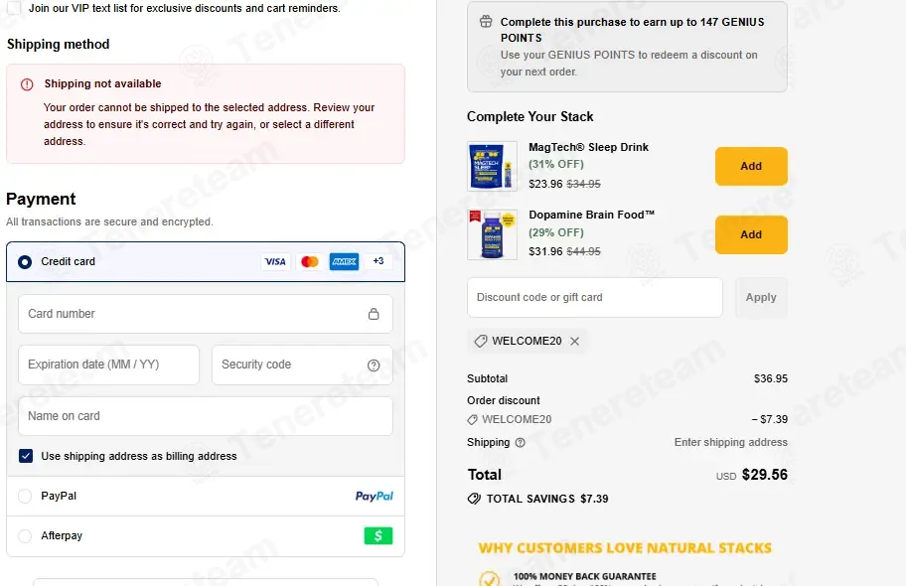Show the +3 additional card types

click(x=378, y=261)
